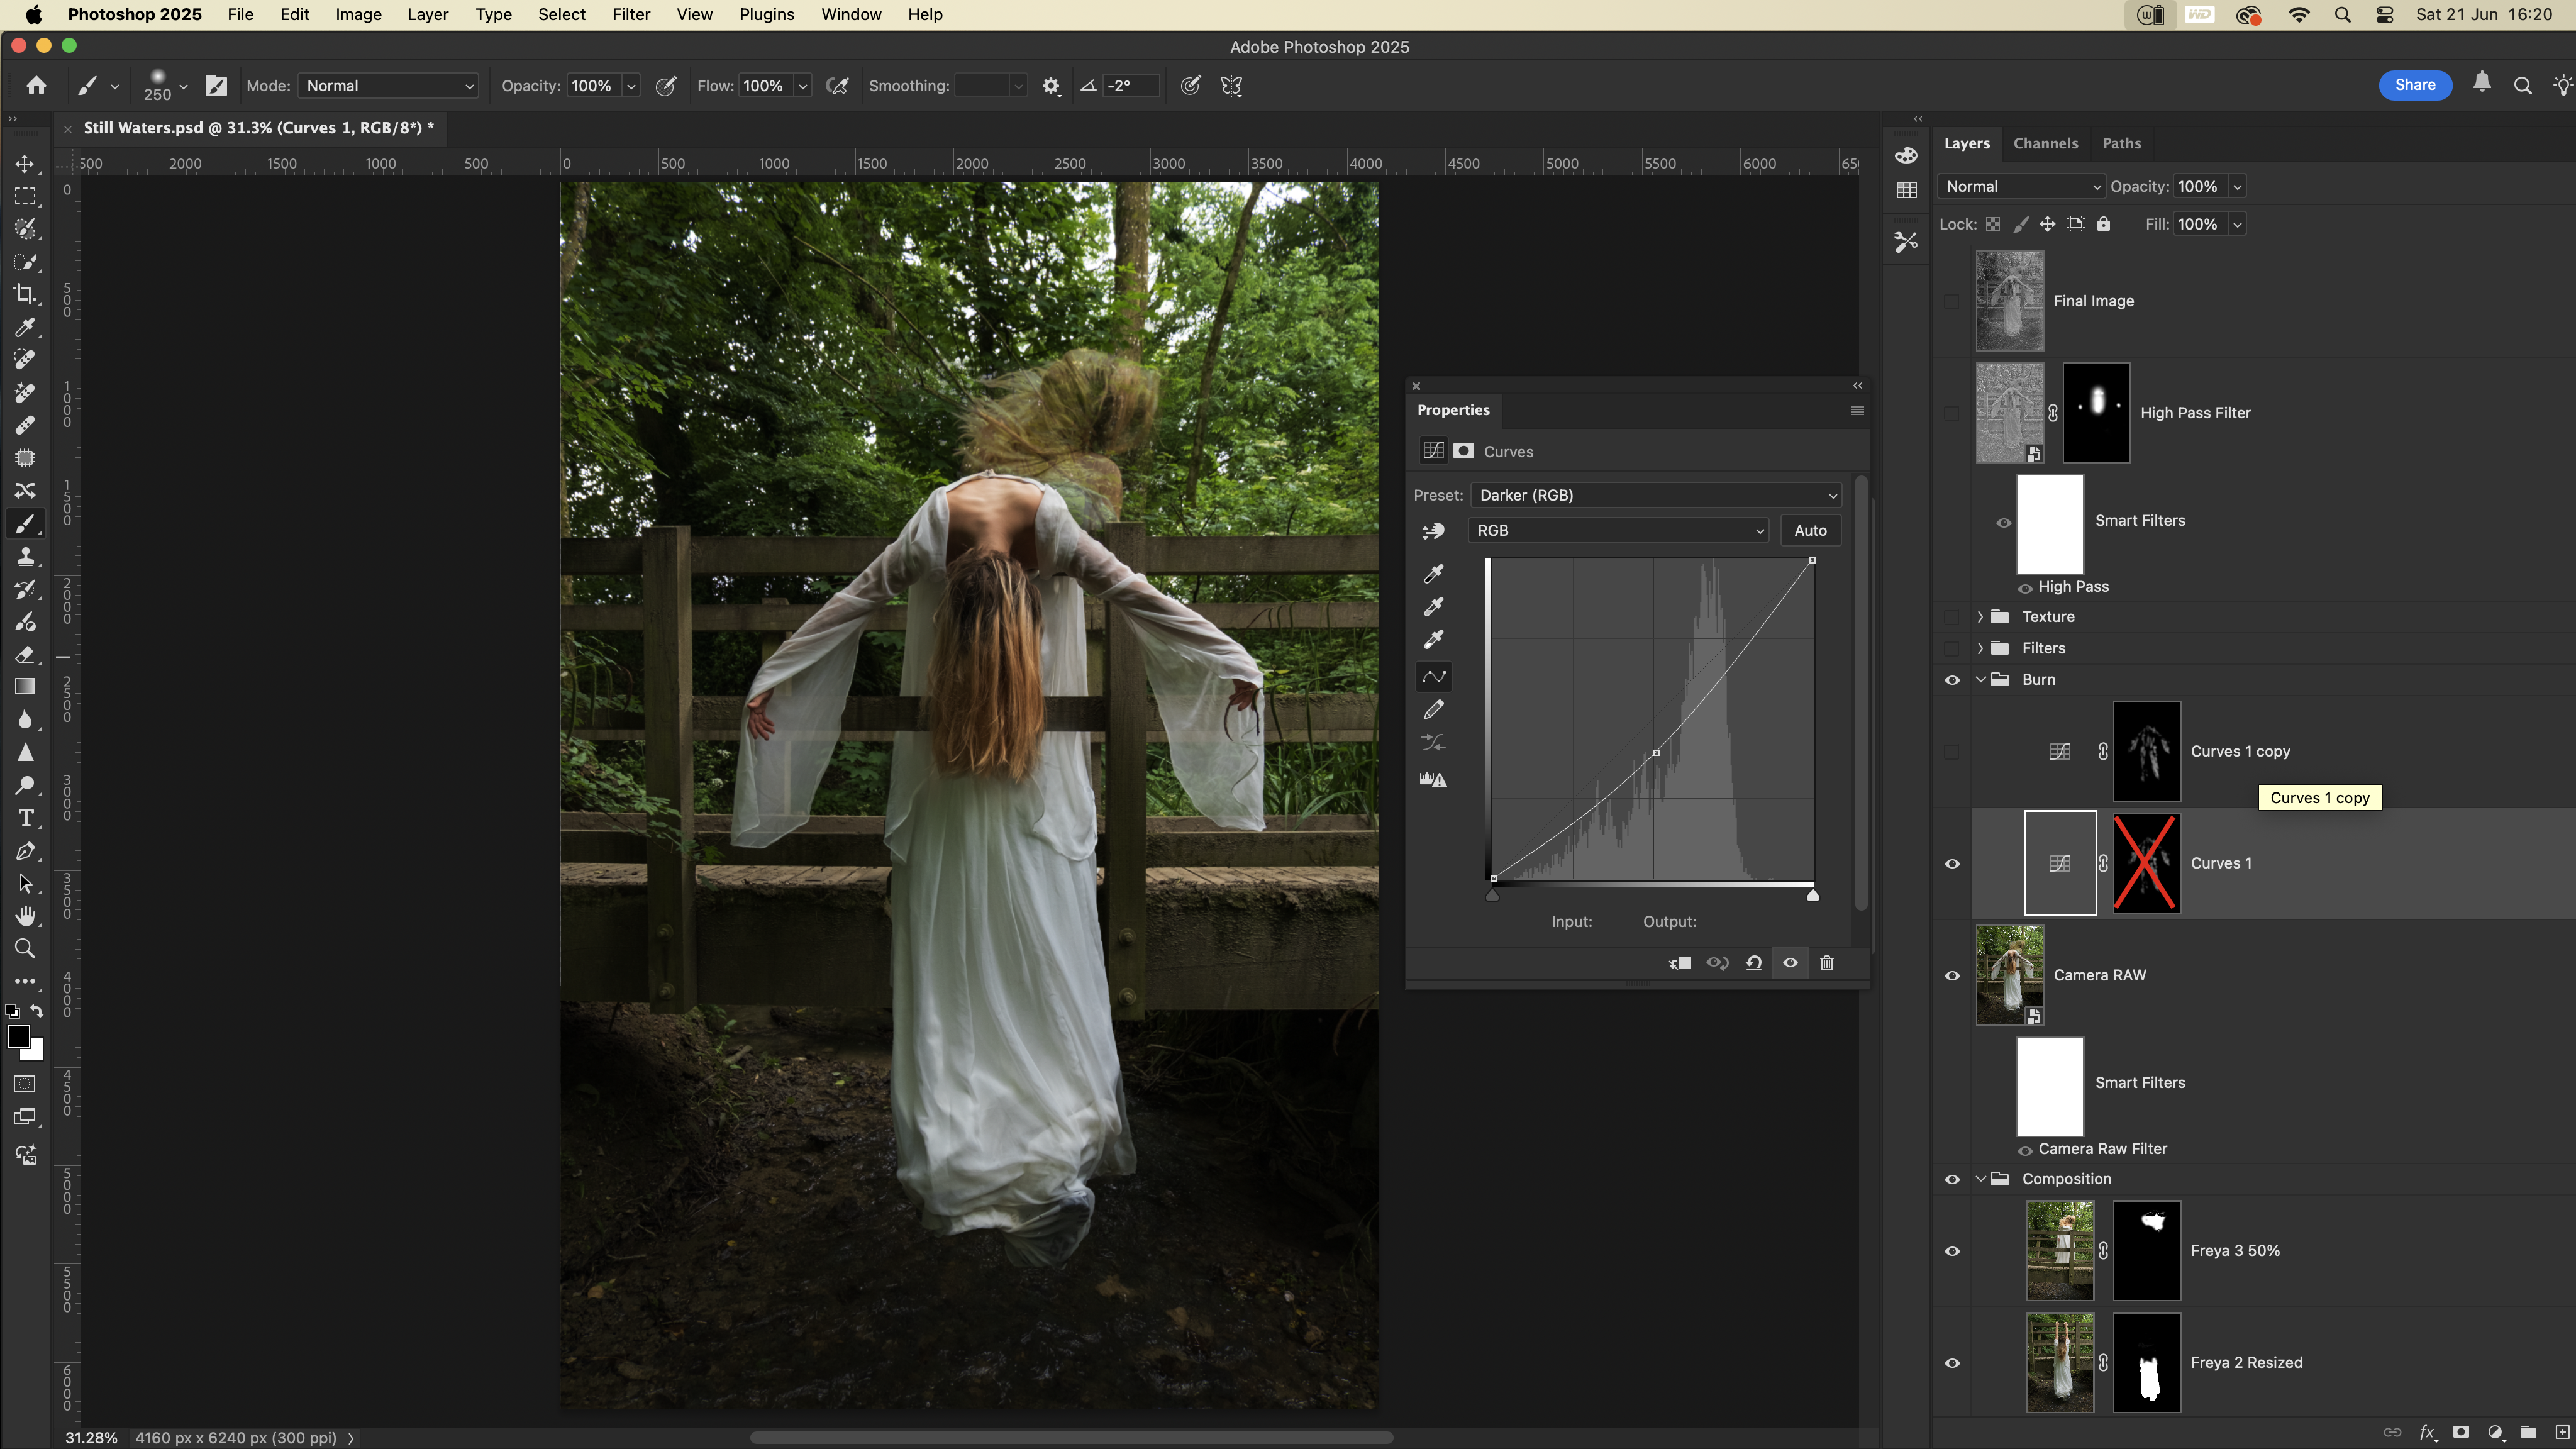Show the Curves 1 copy layer
Viewport: 2576px width, 1449px height.
pos(1952,752)
